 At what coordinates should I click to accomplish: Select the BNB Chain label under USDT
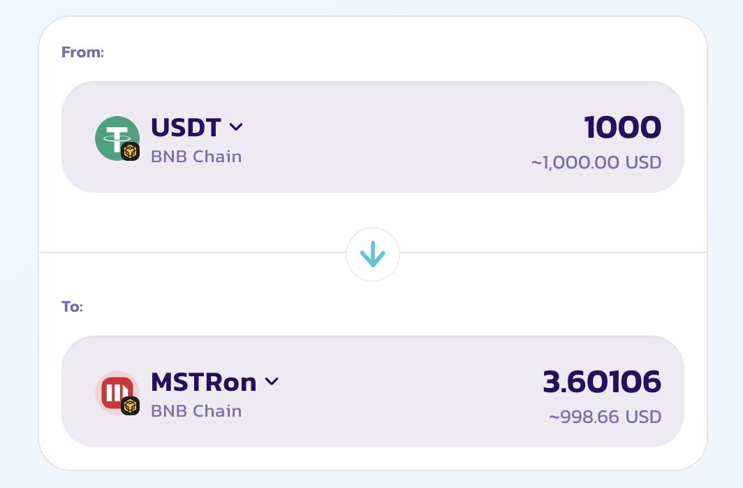click(196, 156)
